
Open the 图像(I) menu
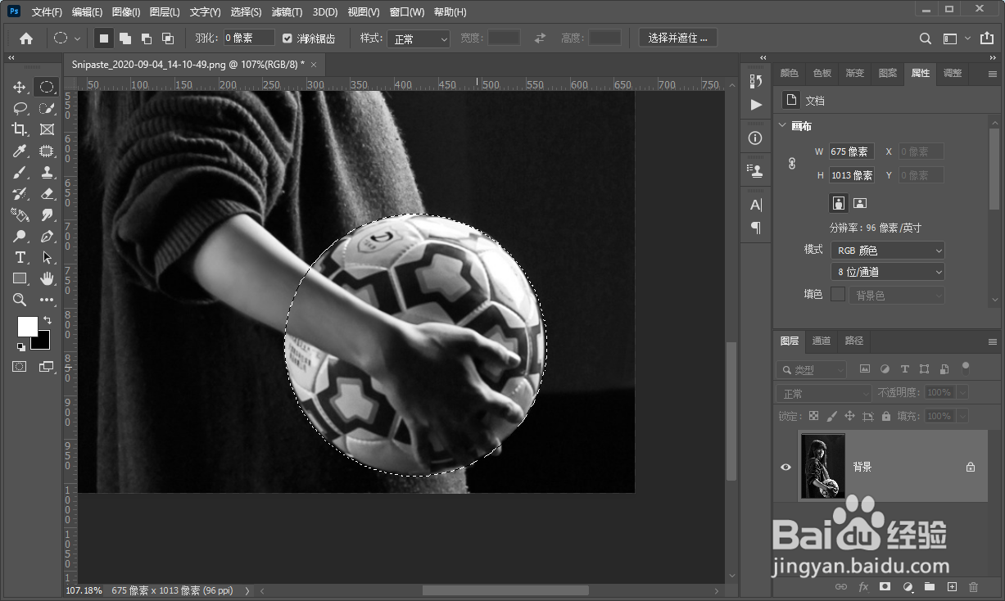point(125,12)
